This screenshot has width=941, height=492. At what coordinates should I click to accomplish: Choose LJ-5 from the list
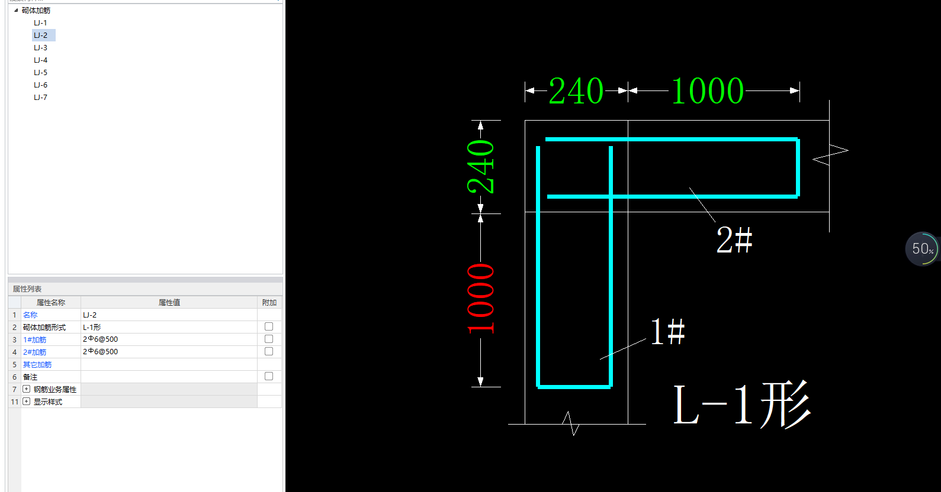pos(40,73)
